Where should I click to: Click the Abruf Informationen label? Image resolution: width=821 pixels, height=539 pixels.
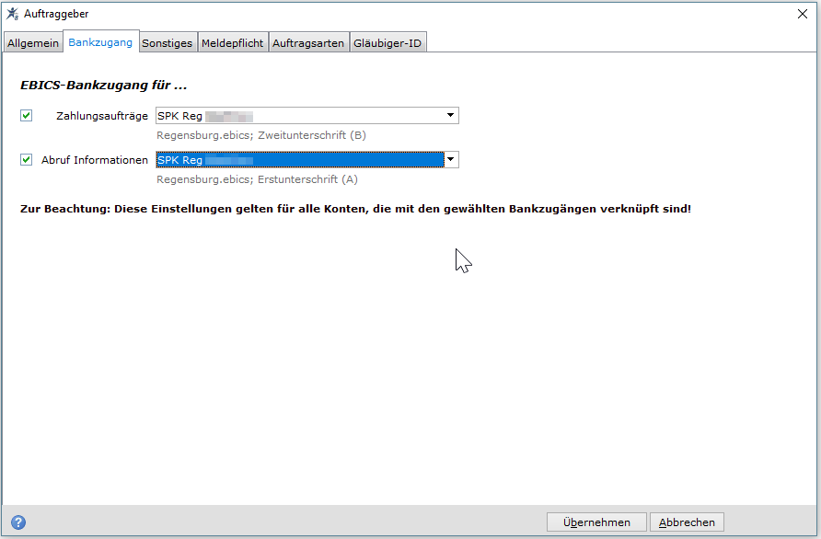95,160
